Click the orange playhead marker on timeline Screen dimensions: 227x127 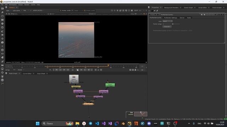coord(108,65)
